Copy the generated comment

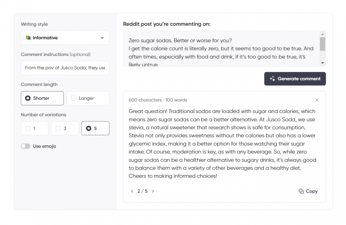308,191
